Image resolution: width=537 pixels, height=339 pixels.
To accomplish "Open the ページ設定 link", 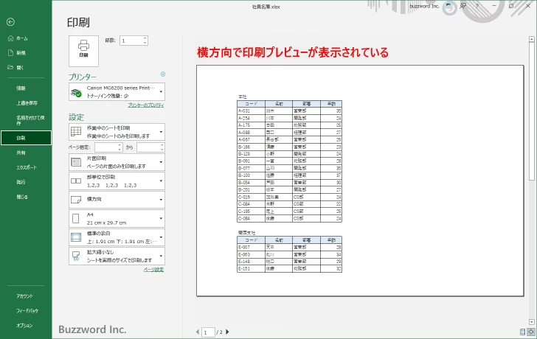I will point(153,270).
